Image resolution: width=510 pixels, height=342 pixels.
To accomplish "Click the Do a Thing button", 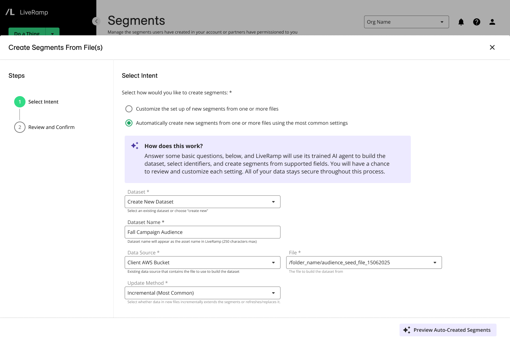I will pyautogui.click(x=27, y=32).
